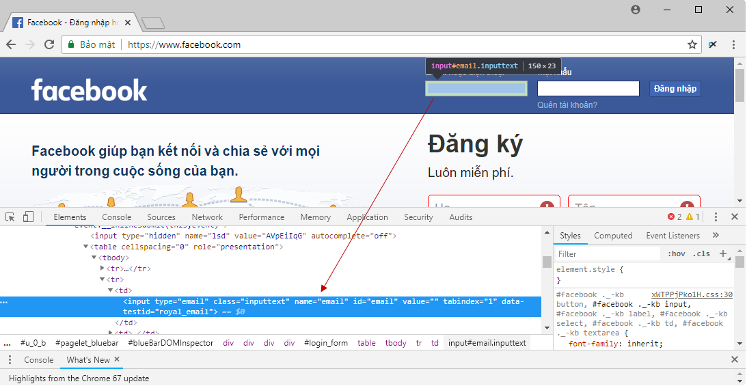Toggle the .cls class editor
This screenshot has width=747, height=386.
(701, 253)
